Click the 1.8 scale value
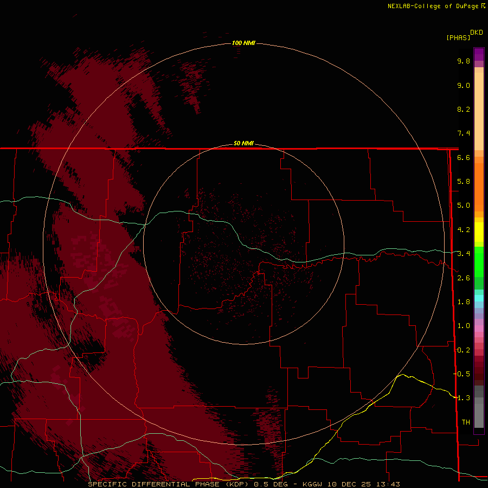 (x=464, y=302)
